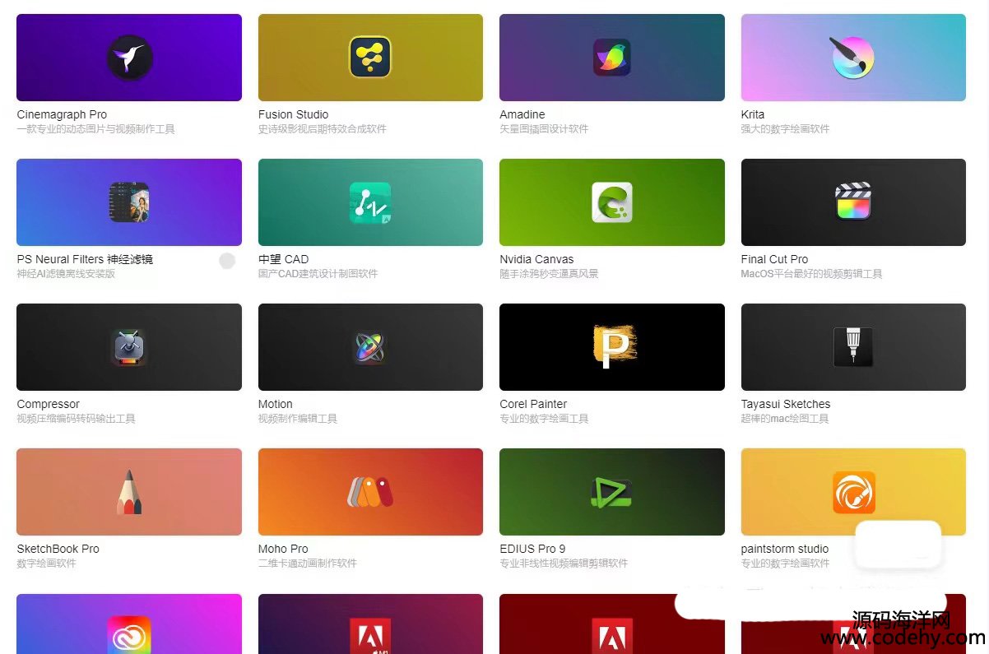
Task: Click the Amadine colorful bird icon
Action: click(x=612, y=58)
